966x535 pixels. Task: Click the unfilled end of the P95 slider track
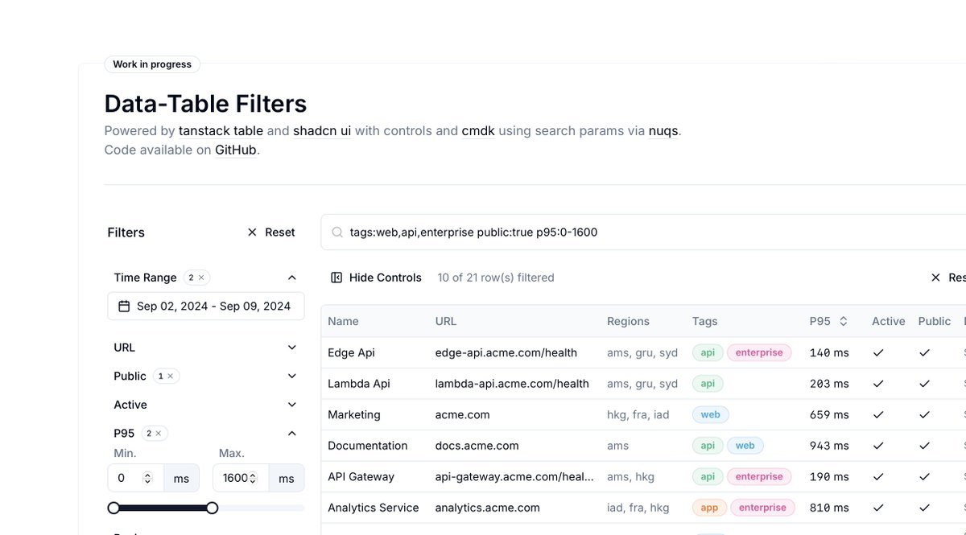tap(261, 508)
